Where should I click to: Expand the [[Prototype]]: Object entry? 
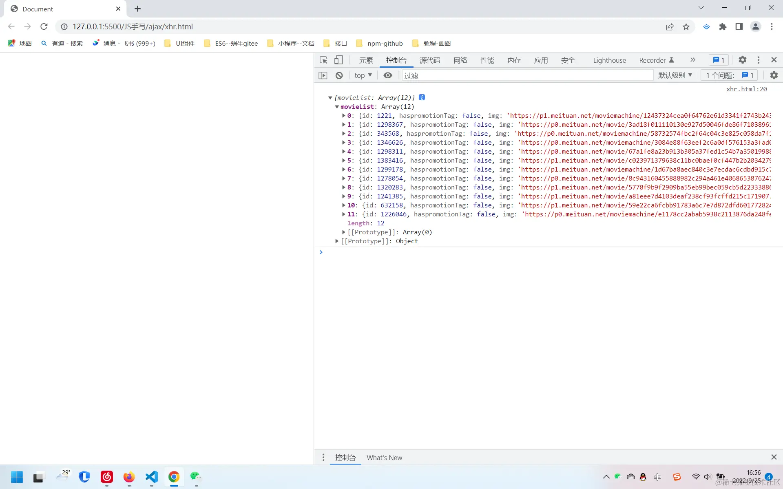click(x=337, y=241)
